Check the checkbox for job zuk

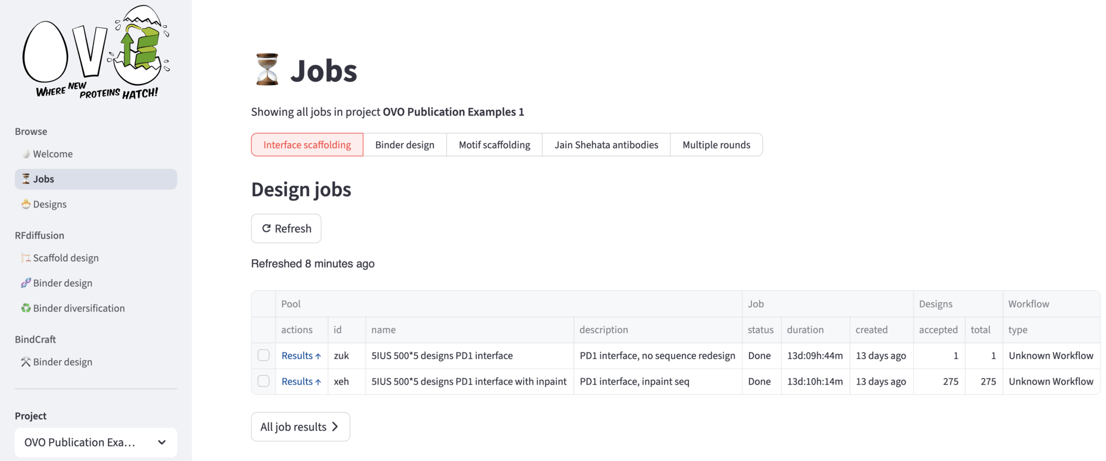[x=264, y=355]
